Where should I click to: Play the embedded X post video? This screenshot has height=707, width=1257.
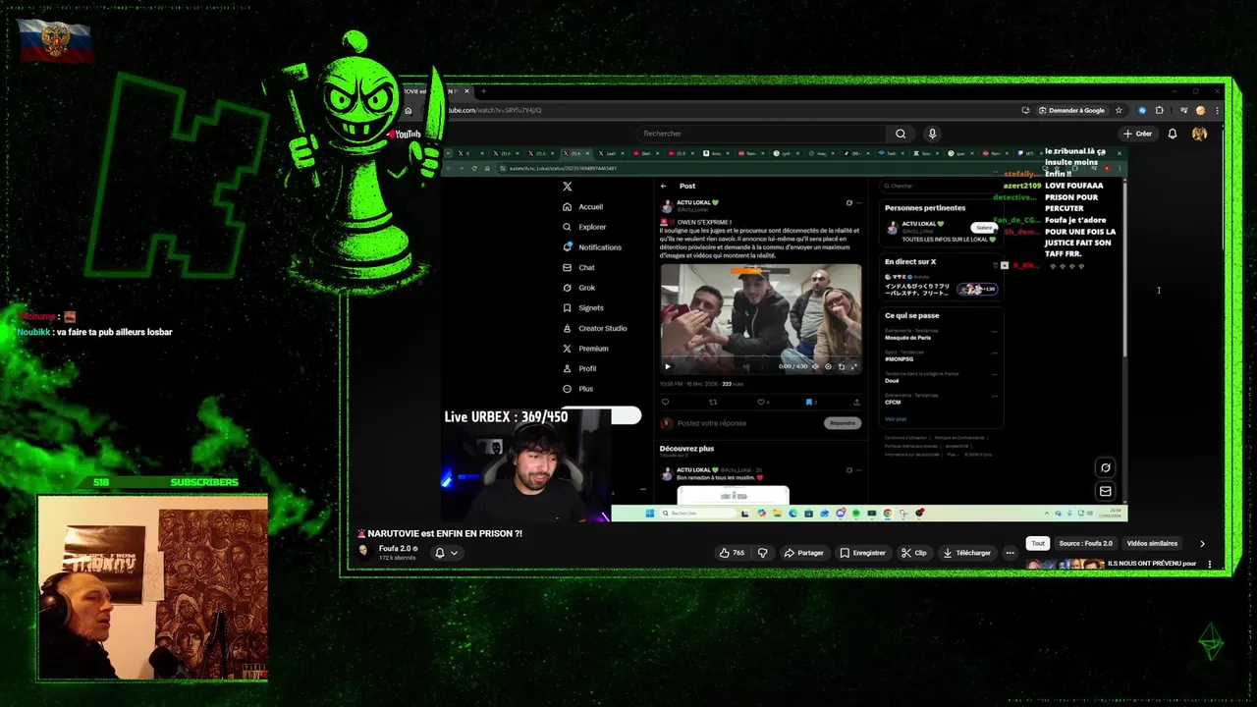tap(668, 366)
